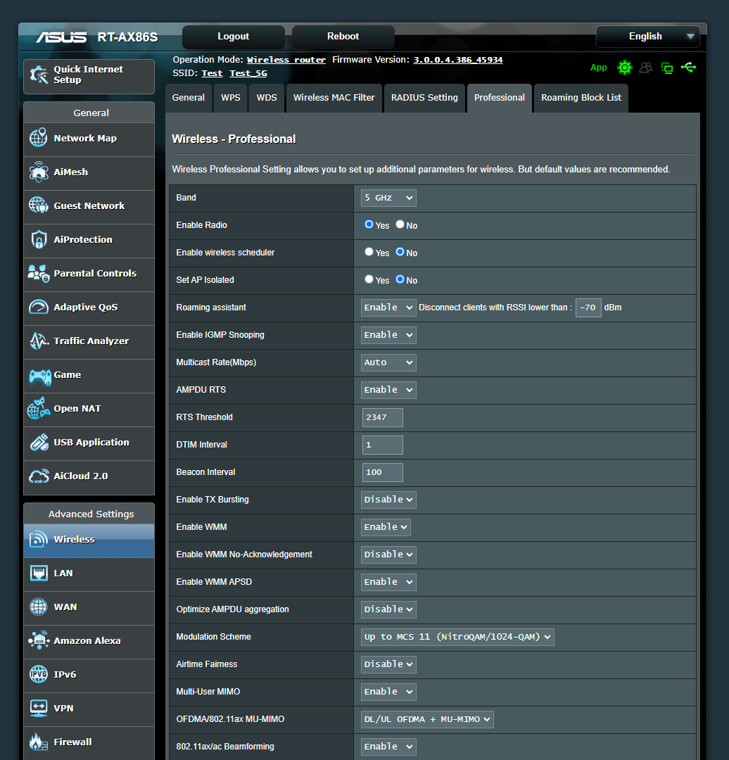The height and width of the screenshot is (760, 729).
Task: Switch to the WPS tab
Action: coord(230,98)
